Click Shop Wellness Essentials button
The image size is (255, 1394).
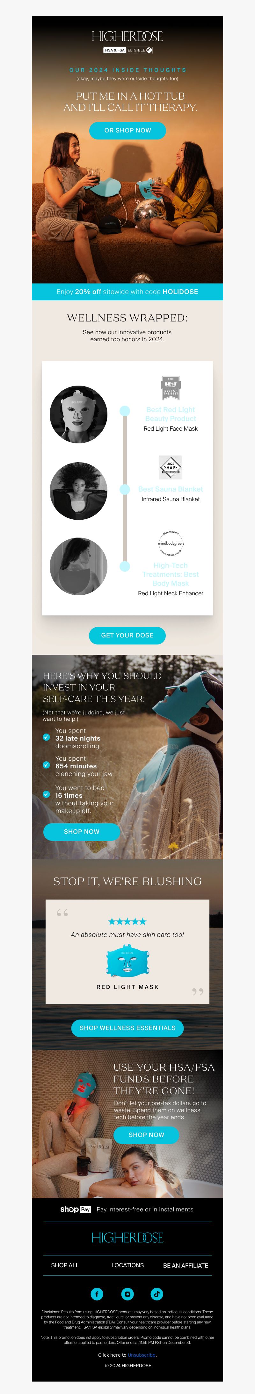[x=127, y=1028]
